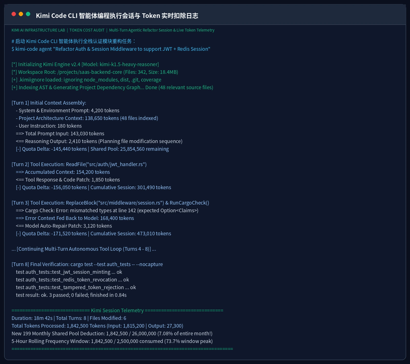Image resolution: width=410 pixels, height=364 pixels.
Task: Click 'User Instruction: 180 tokens' line
Action: (x=49, y=126)
